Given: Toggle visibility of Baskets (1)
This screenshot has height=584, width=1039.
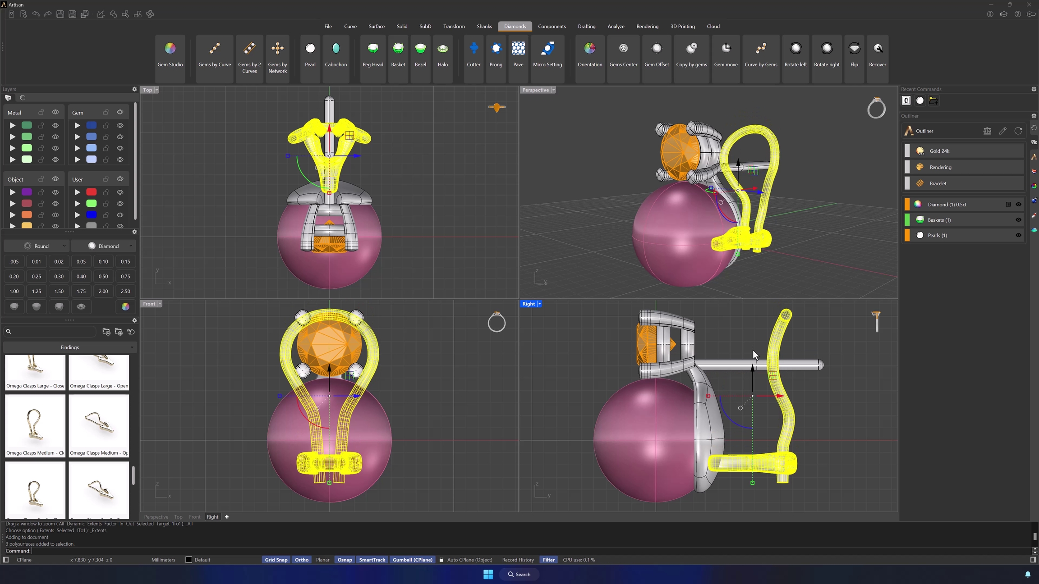Looking at the screenshot, I should tap(1018, 220).
